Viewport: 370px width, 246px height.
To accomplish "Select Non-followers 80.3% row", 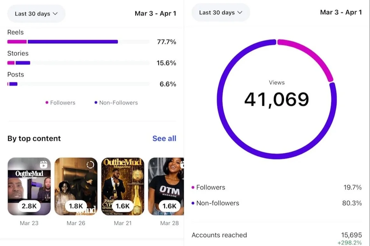I will coord(276,203).
